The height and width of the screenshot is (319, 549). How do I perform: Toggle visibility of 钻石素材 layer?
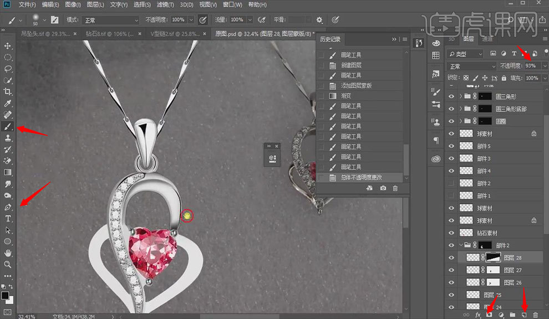pos(451,233)
